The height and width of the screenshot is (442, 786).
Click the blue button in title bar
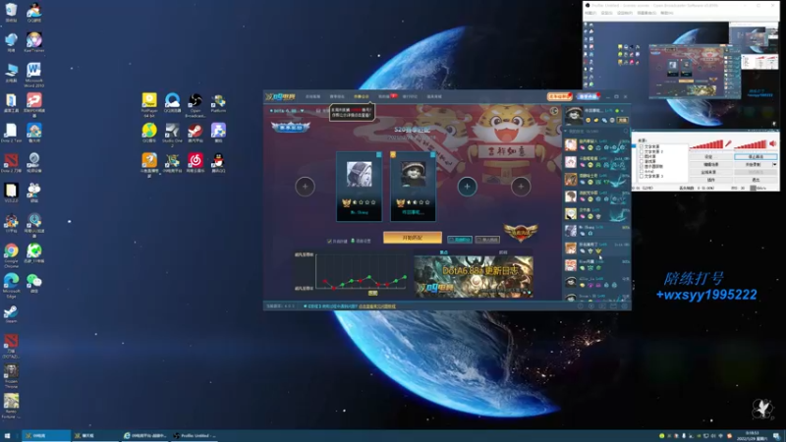click(588, 96)
